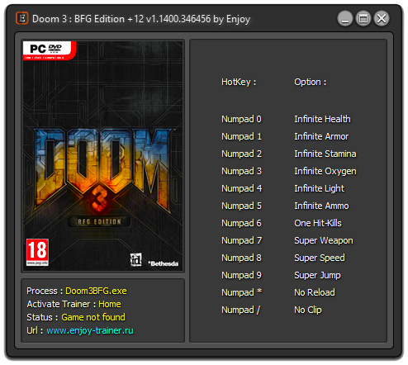
Task: Click the No Reload option
Action: [315, 292]
